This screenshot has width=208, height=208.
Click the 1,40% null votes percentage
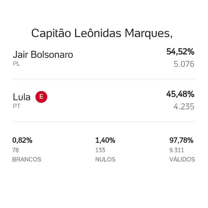click(x=106, y=140)
